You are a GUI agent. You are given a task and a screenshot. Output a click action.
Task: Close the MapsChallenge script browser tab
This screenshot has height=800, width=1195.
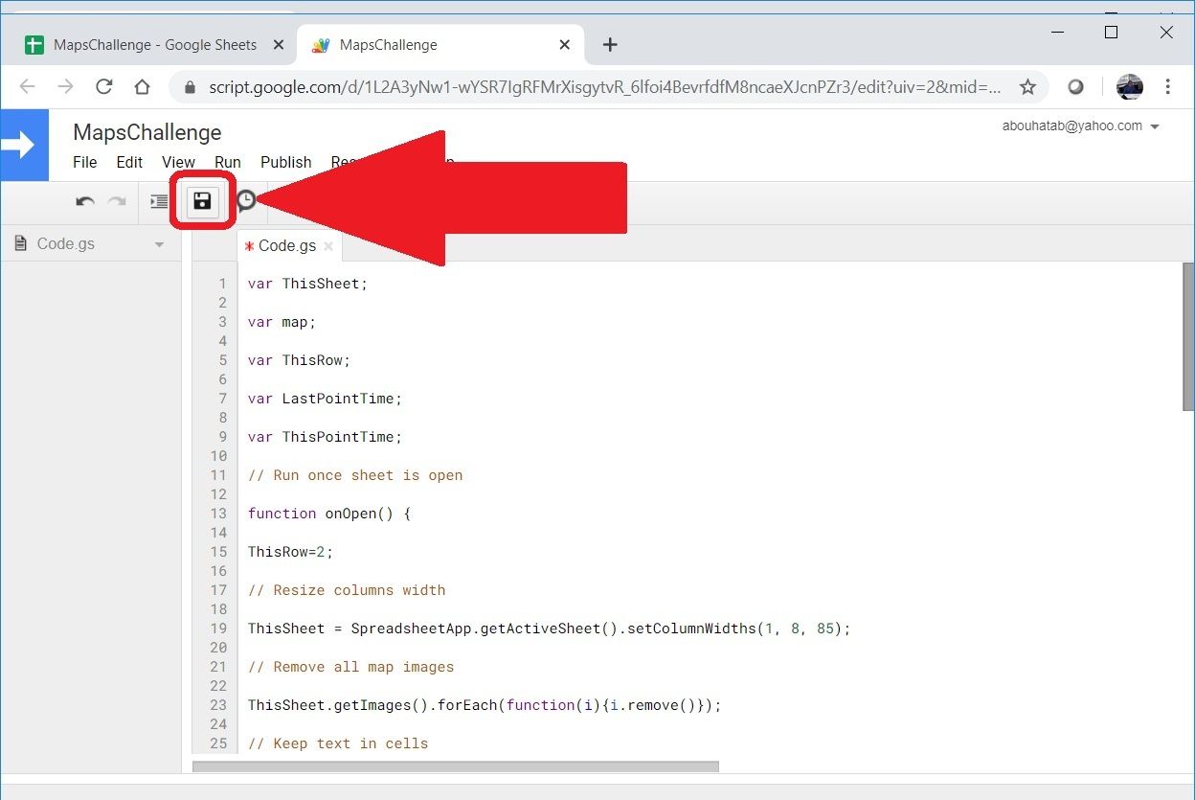click(x=565, y=45)
